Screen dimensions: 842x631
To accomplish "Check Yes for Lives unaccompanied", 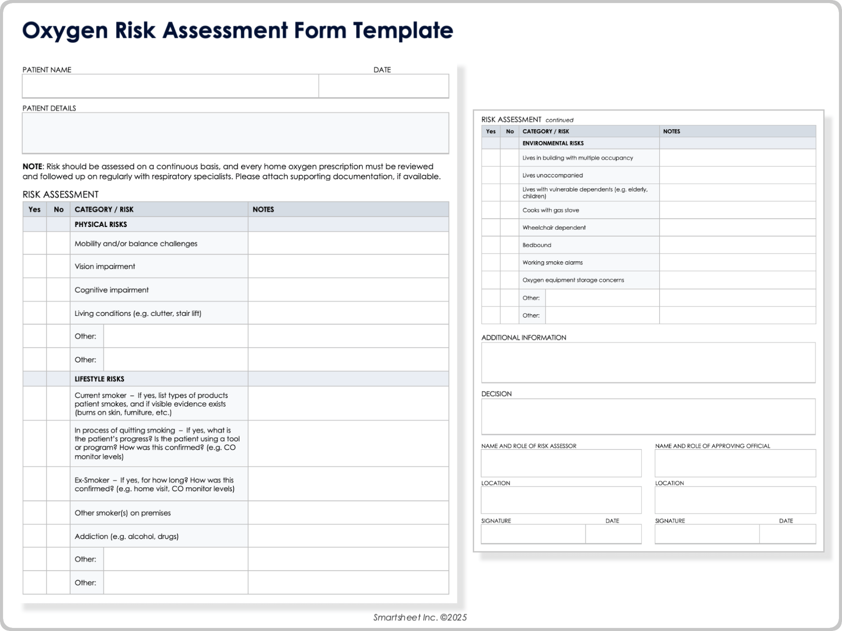I will (491, 175).
